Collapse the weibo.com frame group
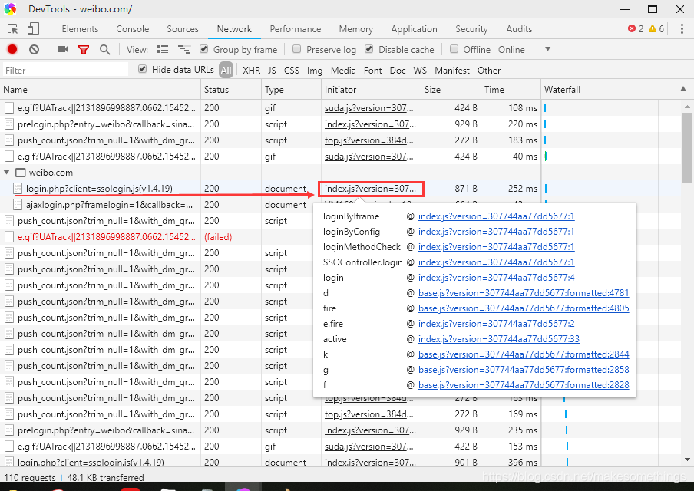The width and height of the screenshot is (694, 491). pos(7,173)
